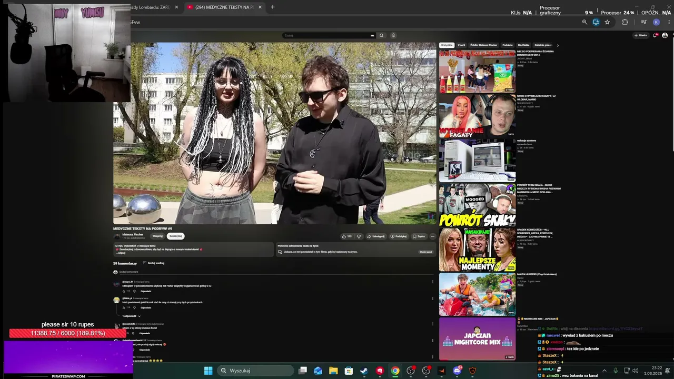Show hidden system tray icons chevron
Image resolution: width=674 pixels, height=379 pixels.
point(604,371)
